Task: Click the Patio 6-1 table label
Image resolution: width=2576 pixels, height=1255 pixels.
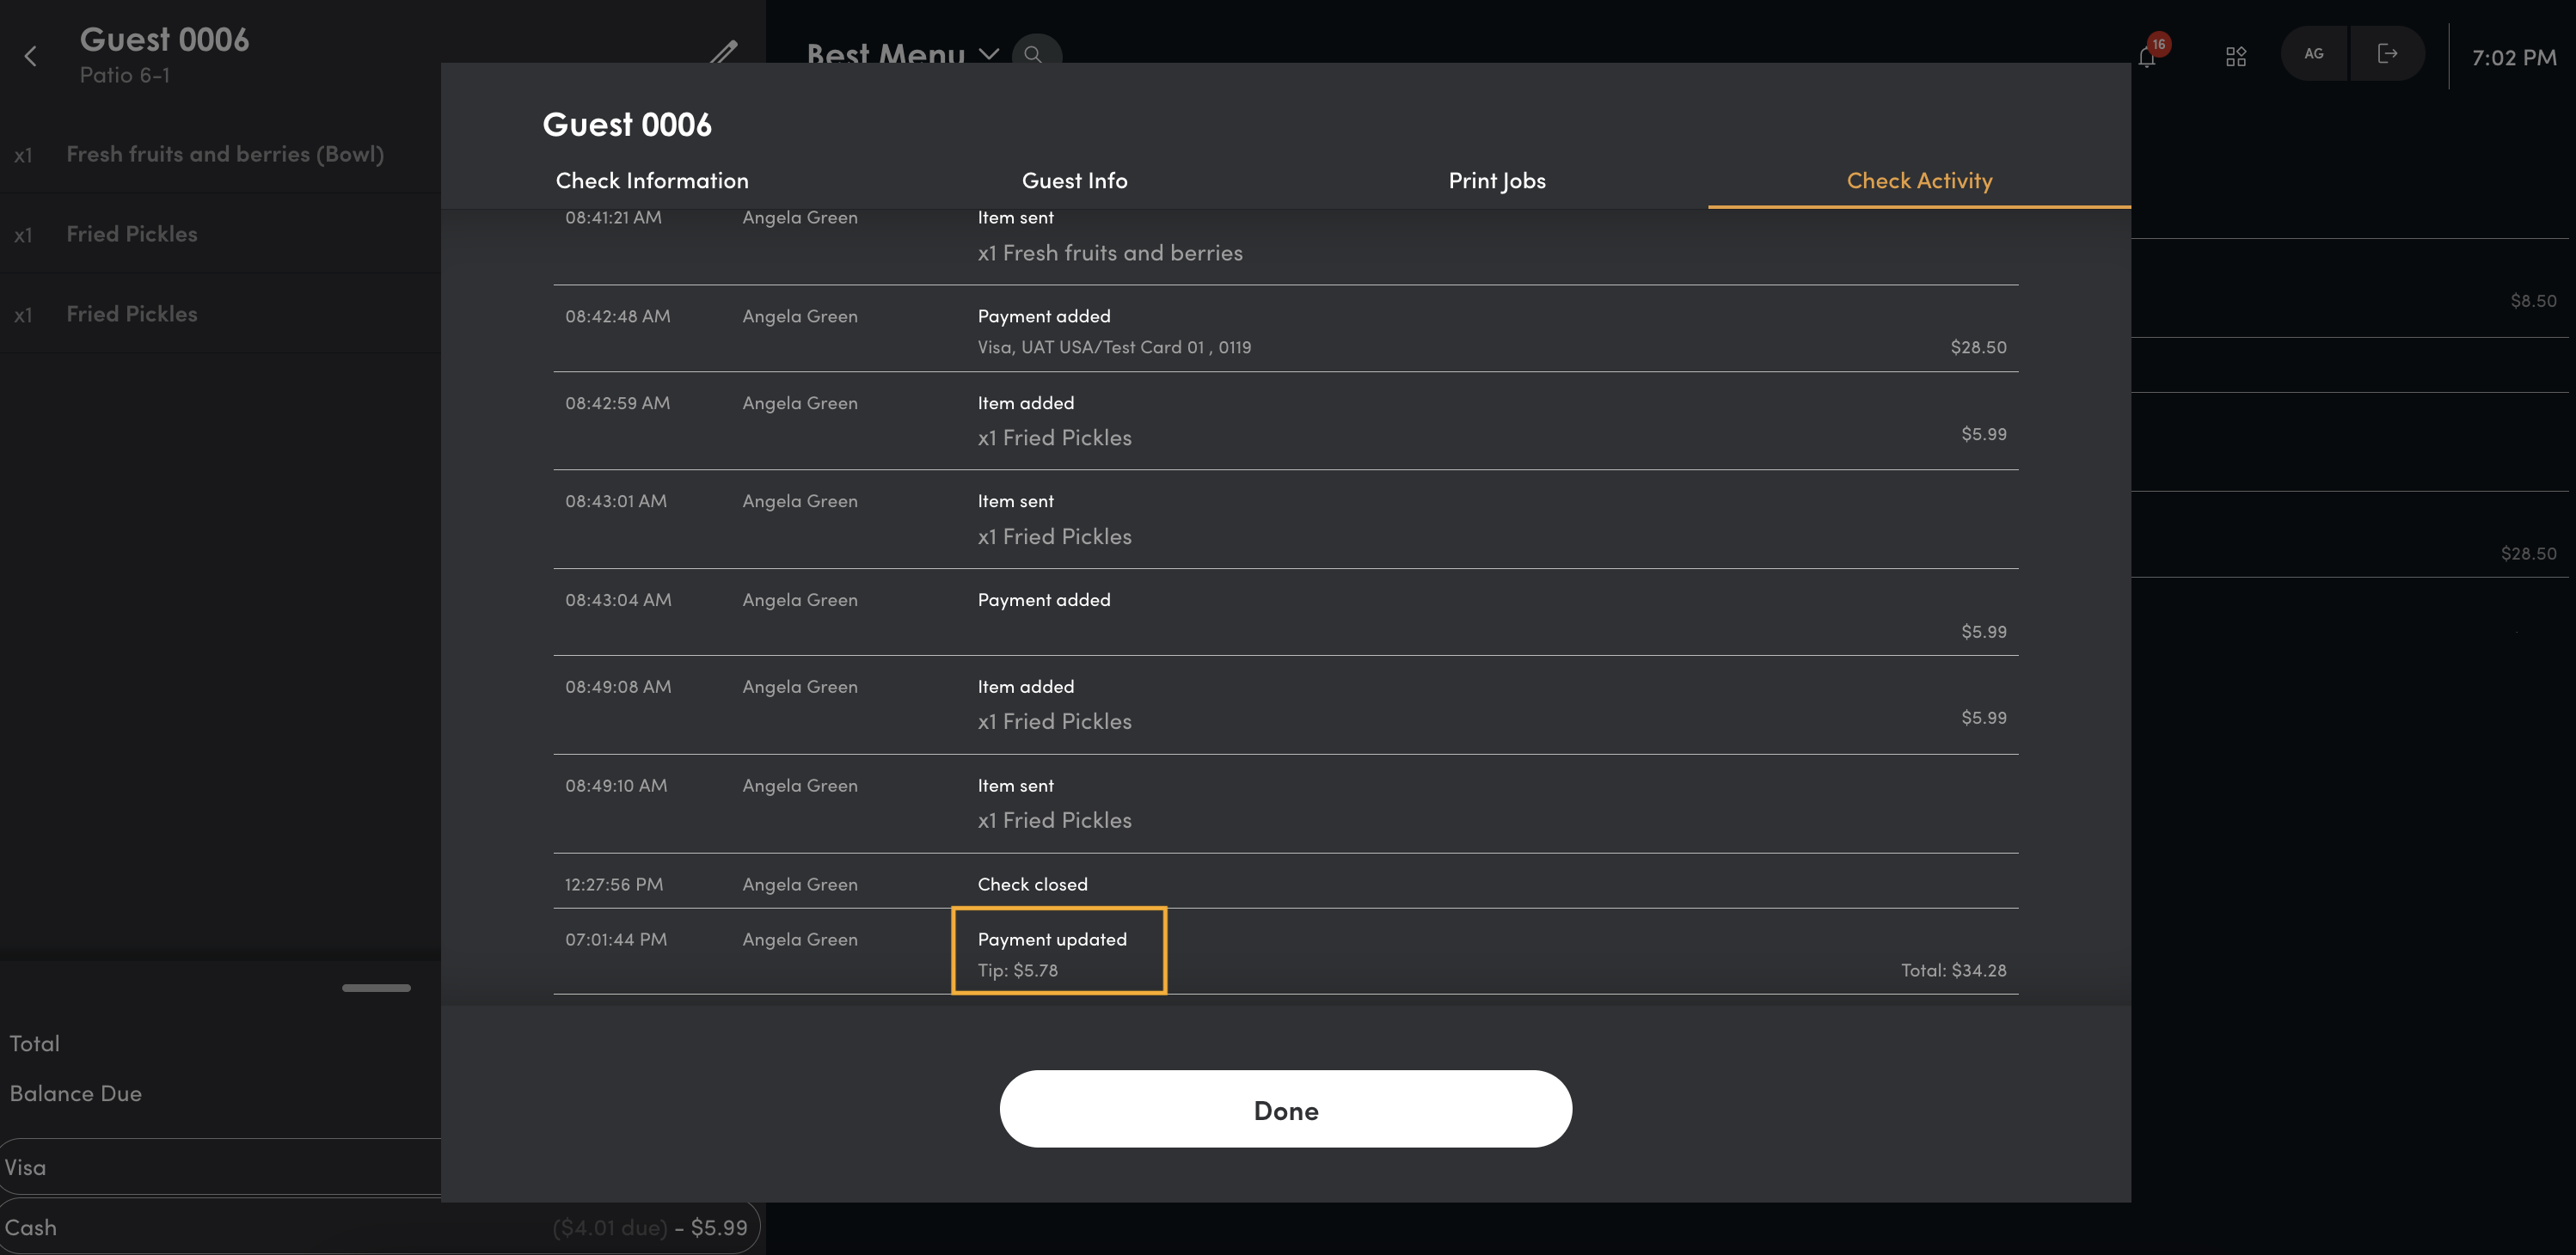Action: click(125, 76)
